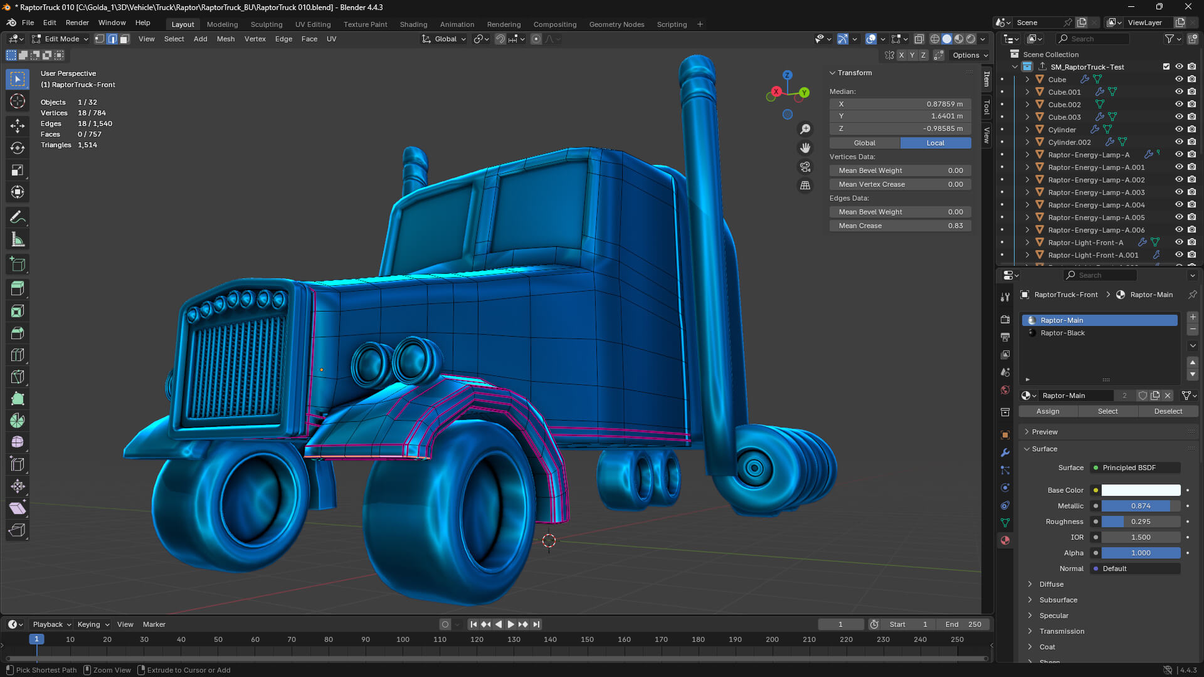This screenshot has width=1204, height=677.
Task: Open the Modifier Properties wrench tab
Action: pyautogui.click(x=1004, y=453)
